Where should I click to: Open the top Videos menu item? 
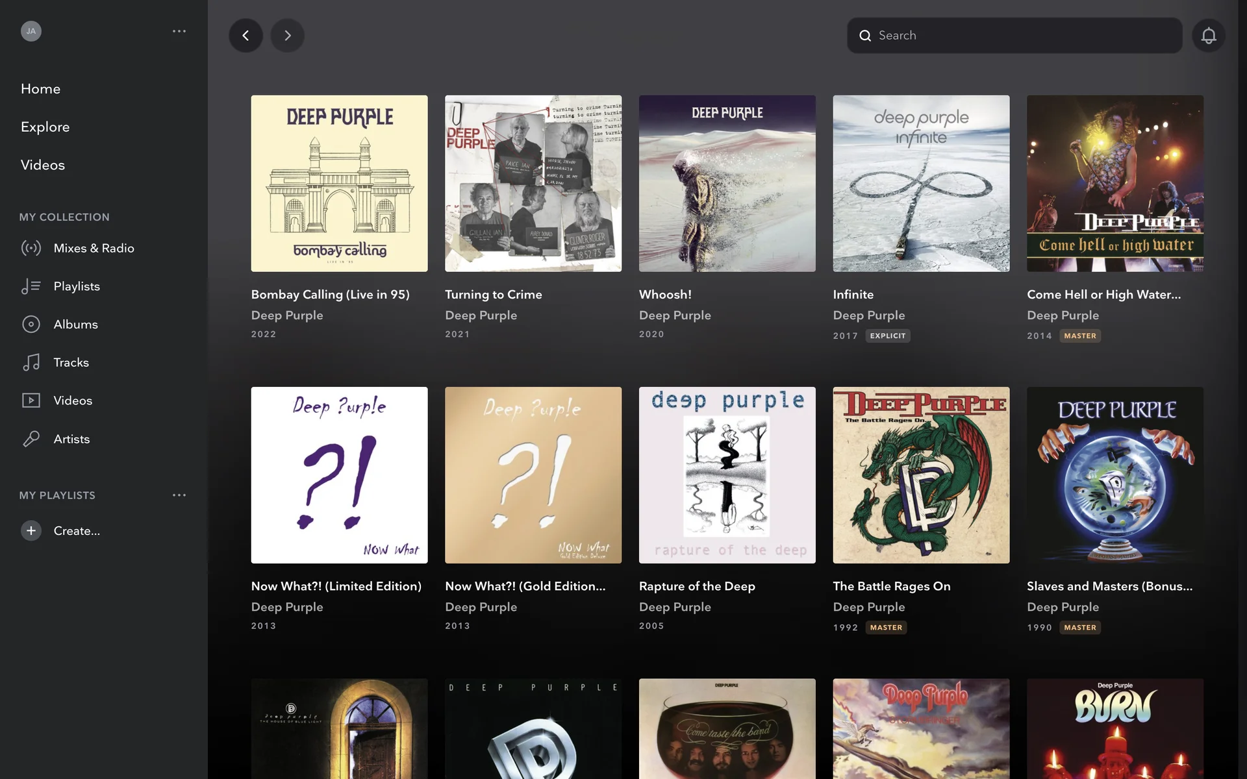click(x=43, y=165)
